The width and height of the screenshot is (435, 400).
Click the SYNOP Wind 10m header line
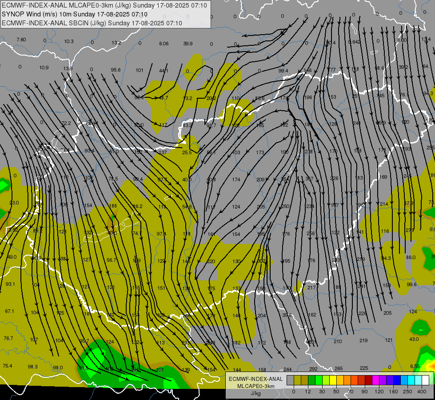[x=74, y=14]
